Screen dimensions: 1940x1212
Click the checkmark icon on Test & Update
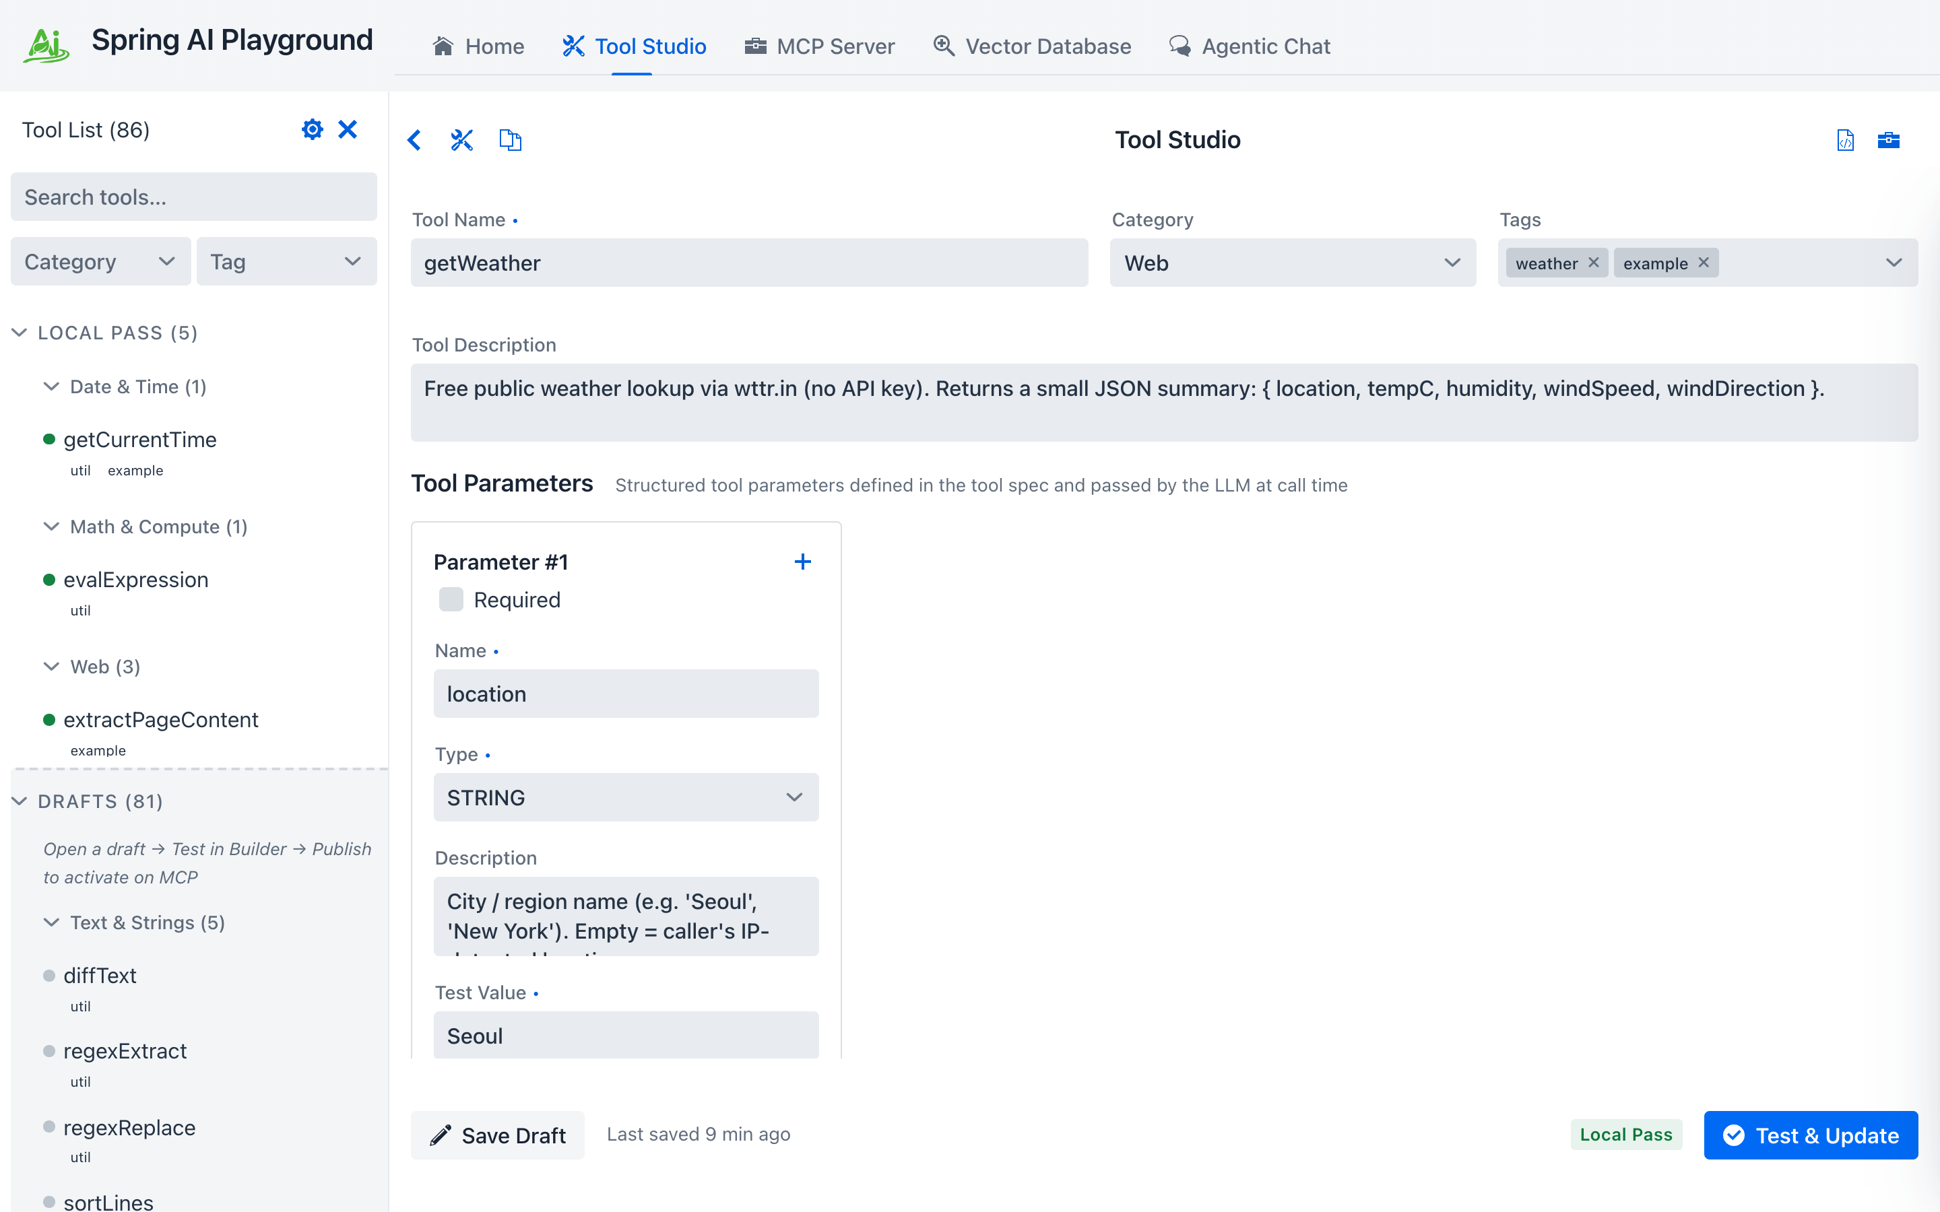1733,1135
